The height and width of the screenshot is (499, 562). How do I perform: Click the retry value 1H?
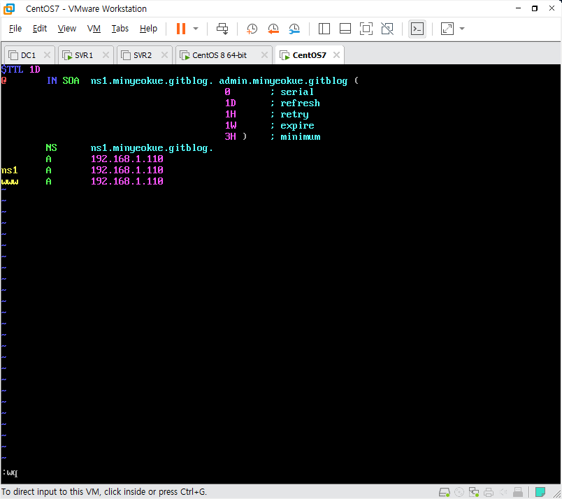(231, 115)
